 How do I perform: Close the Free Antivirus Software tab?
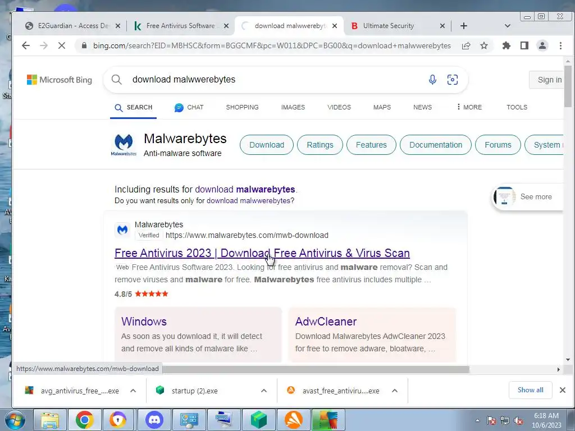pos(226,26)
